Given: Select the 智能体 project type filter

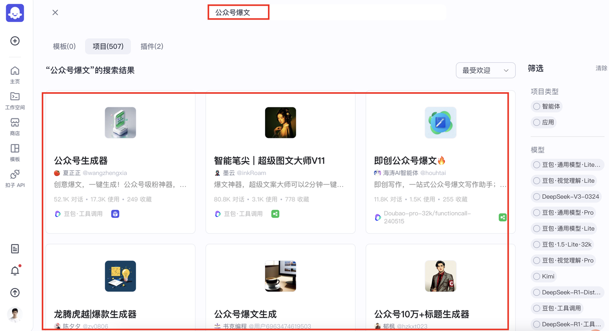Looking at the screenshot, I should pyautogui.click(x=546, y=107).
